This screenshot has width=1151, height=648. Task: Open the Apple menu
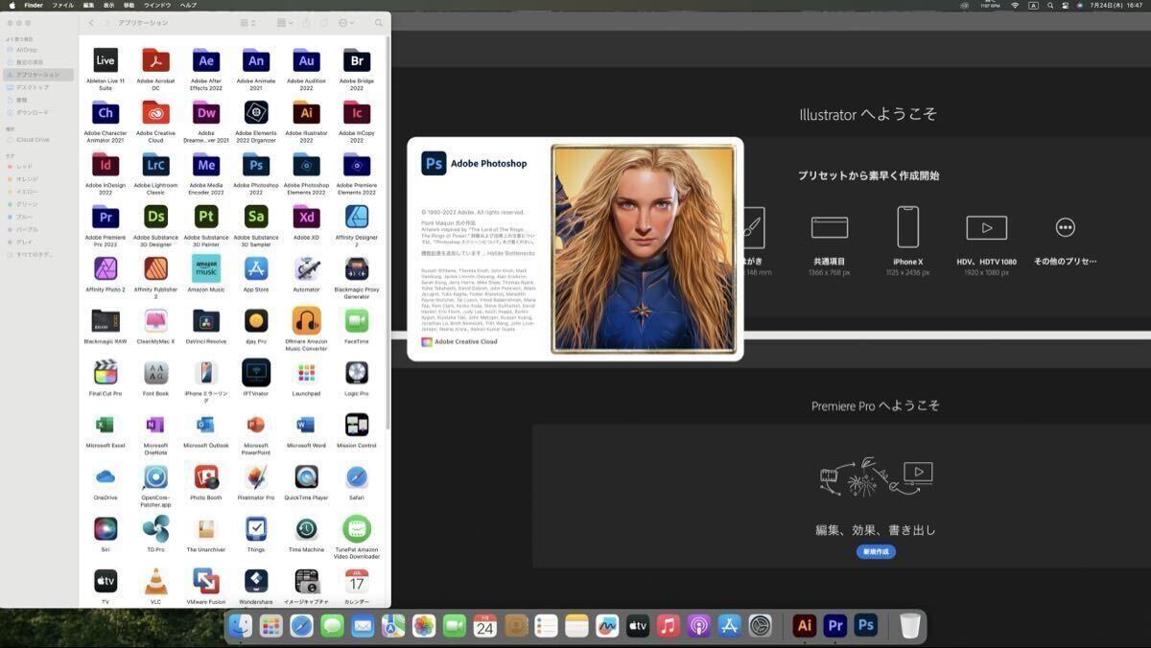pos(12,5)
